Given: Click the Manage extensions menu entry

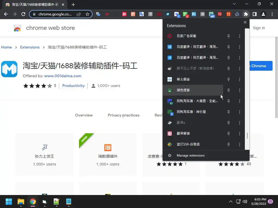Looking at the screenshot, I should 206,155.
